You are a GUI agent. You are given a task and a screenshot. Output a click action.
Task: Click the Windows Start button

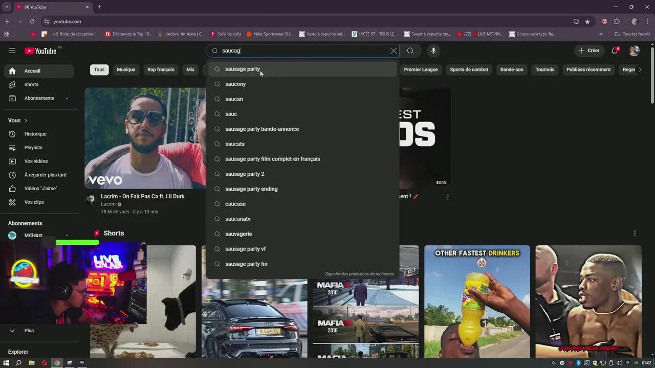[x=6, y=363]
